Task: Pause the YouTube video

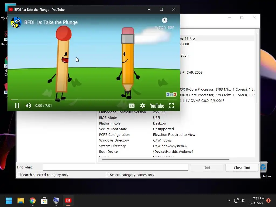Action: point(17,106)
